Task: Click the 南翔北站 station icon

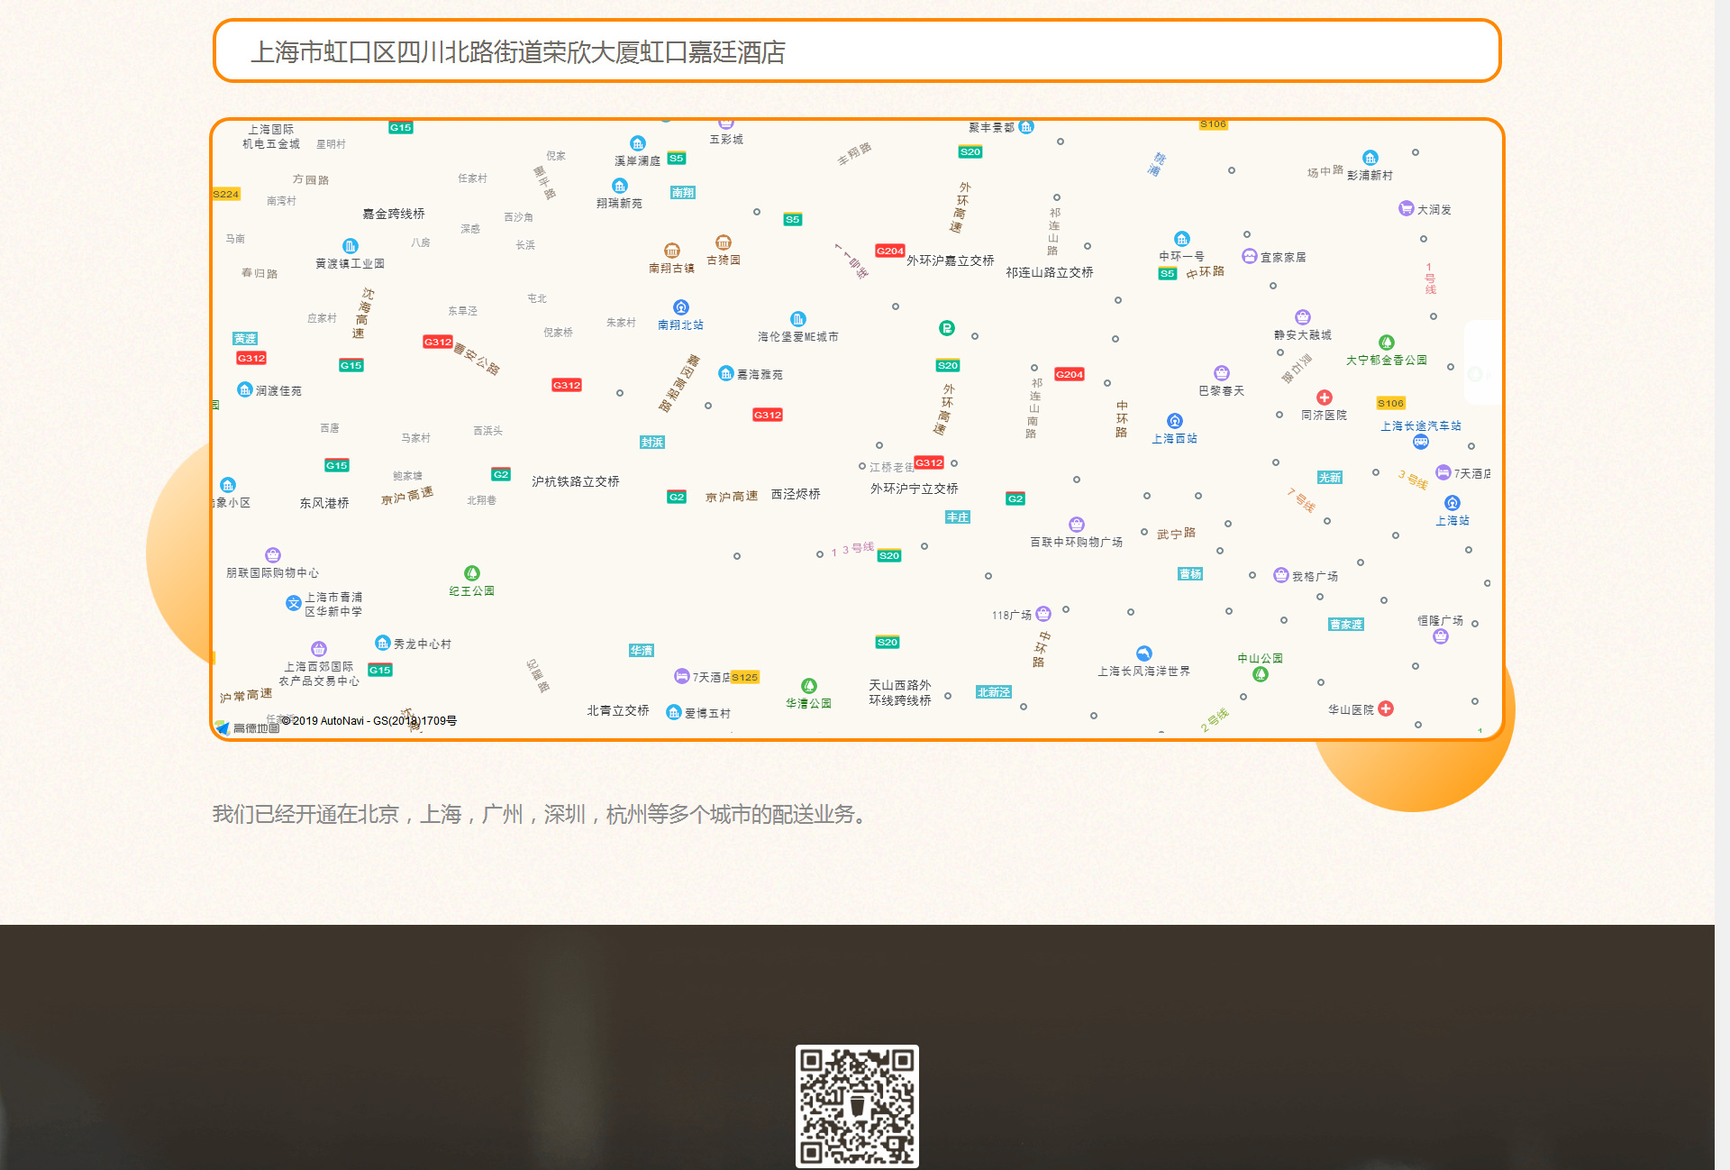Action: [x=681, y=307]
